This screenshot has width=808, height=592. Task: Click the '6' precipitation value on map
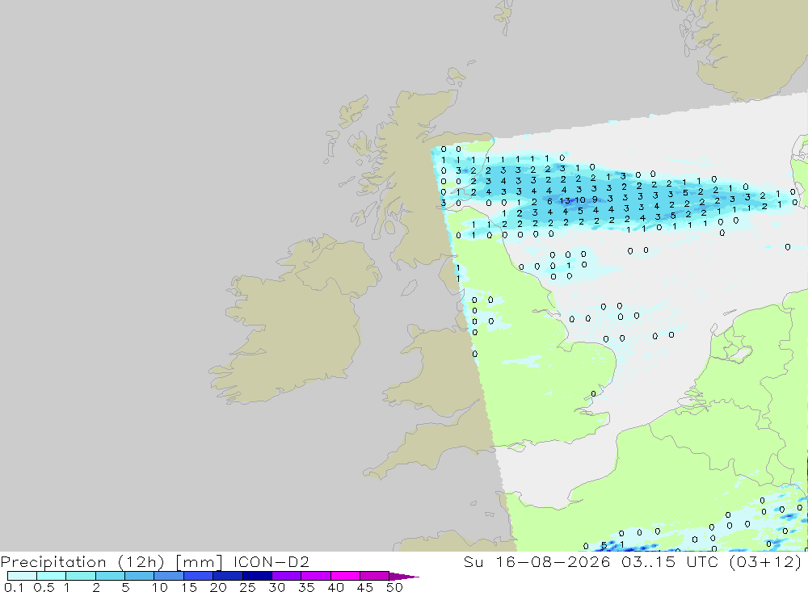tap(549, 201)
